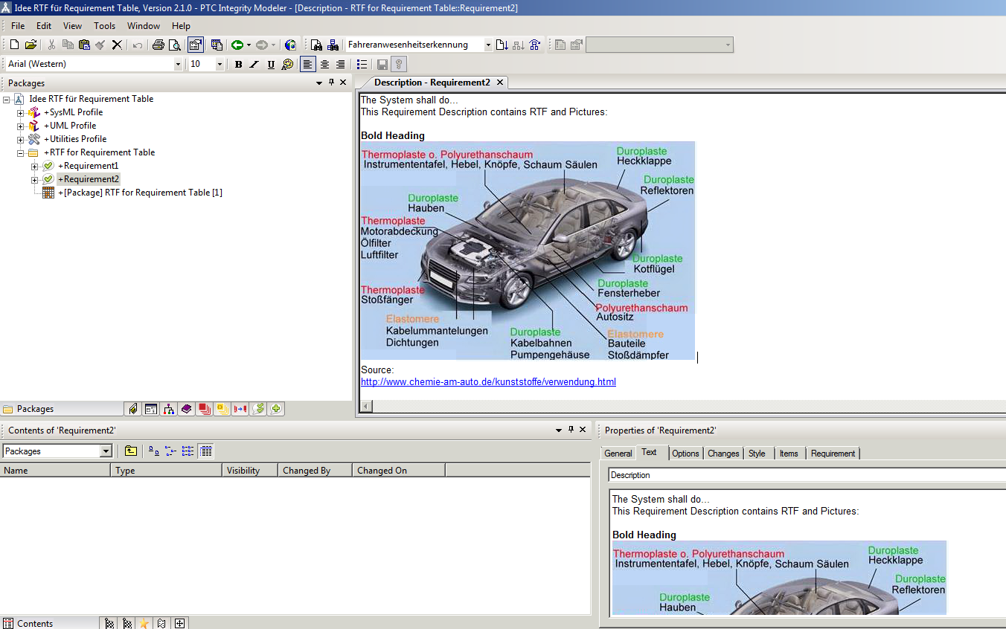Click the Print icon in the toolbar
The width and height of the screenshot is (1006, 629).
pyautogui.click(x=158, y=45)
